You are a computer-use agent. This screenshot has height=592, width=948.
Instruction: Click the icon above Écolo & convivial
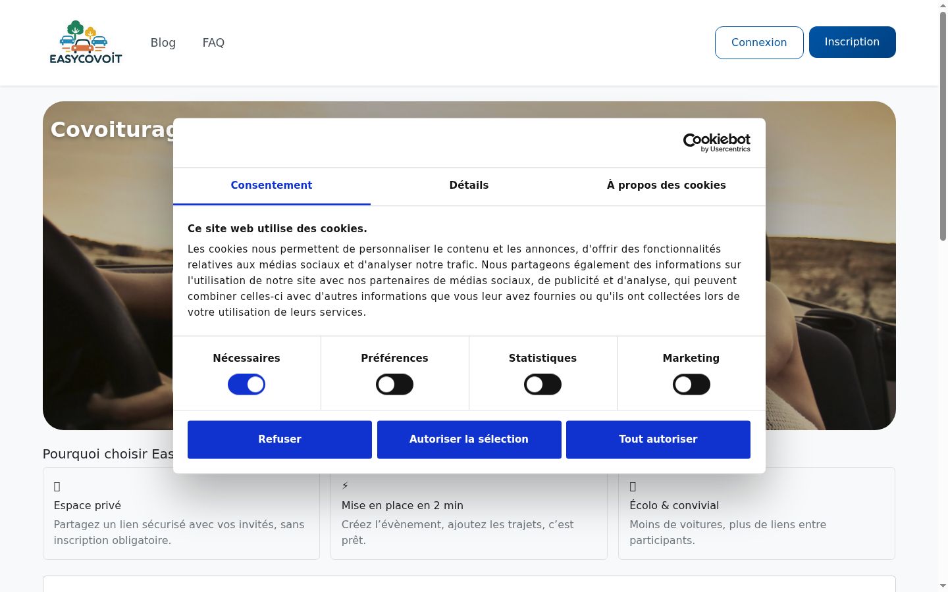click(x=633, y=487)
